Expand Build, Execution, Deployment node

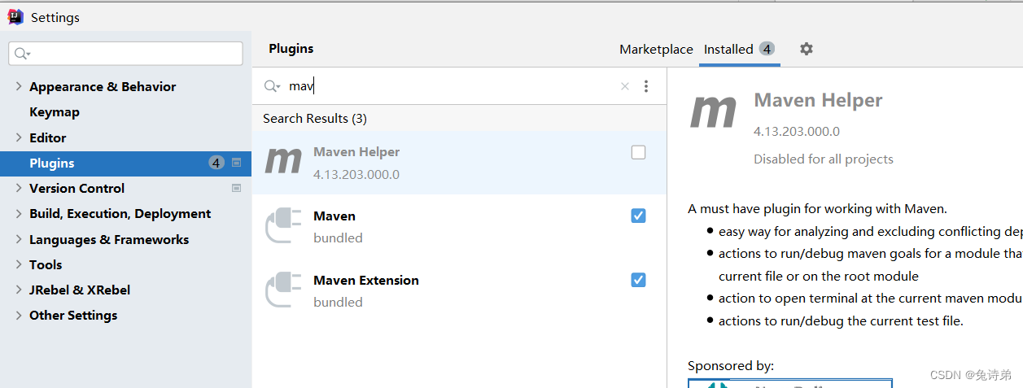click(19, 214)
